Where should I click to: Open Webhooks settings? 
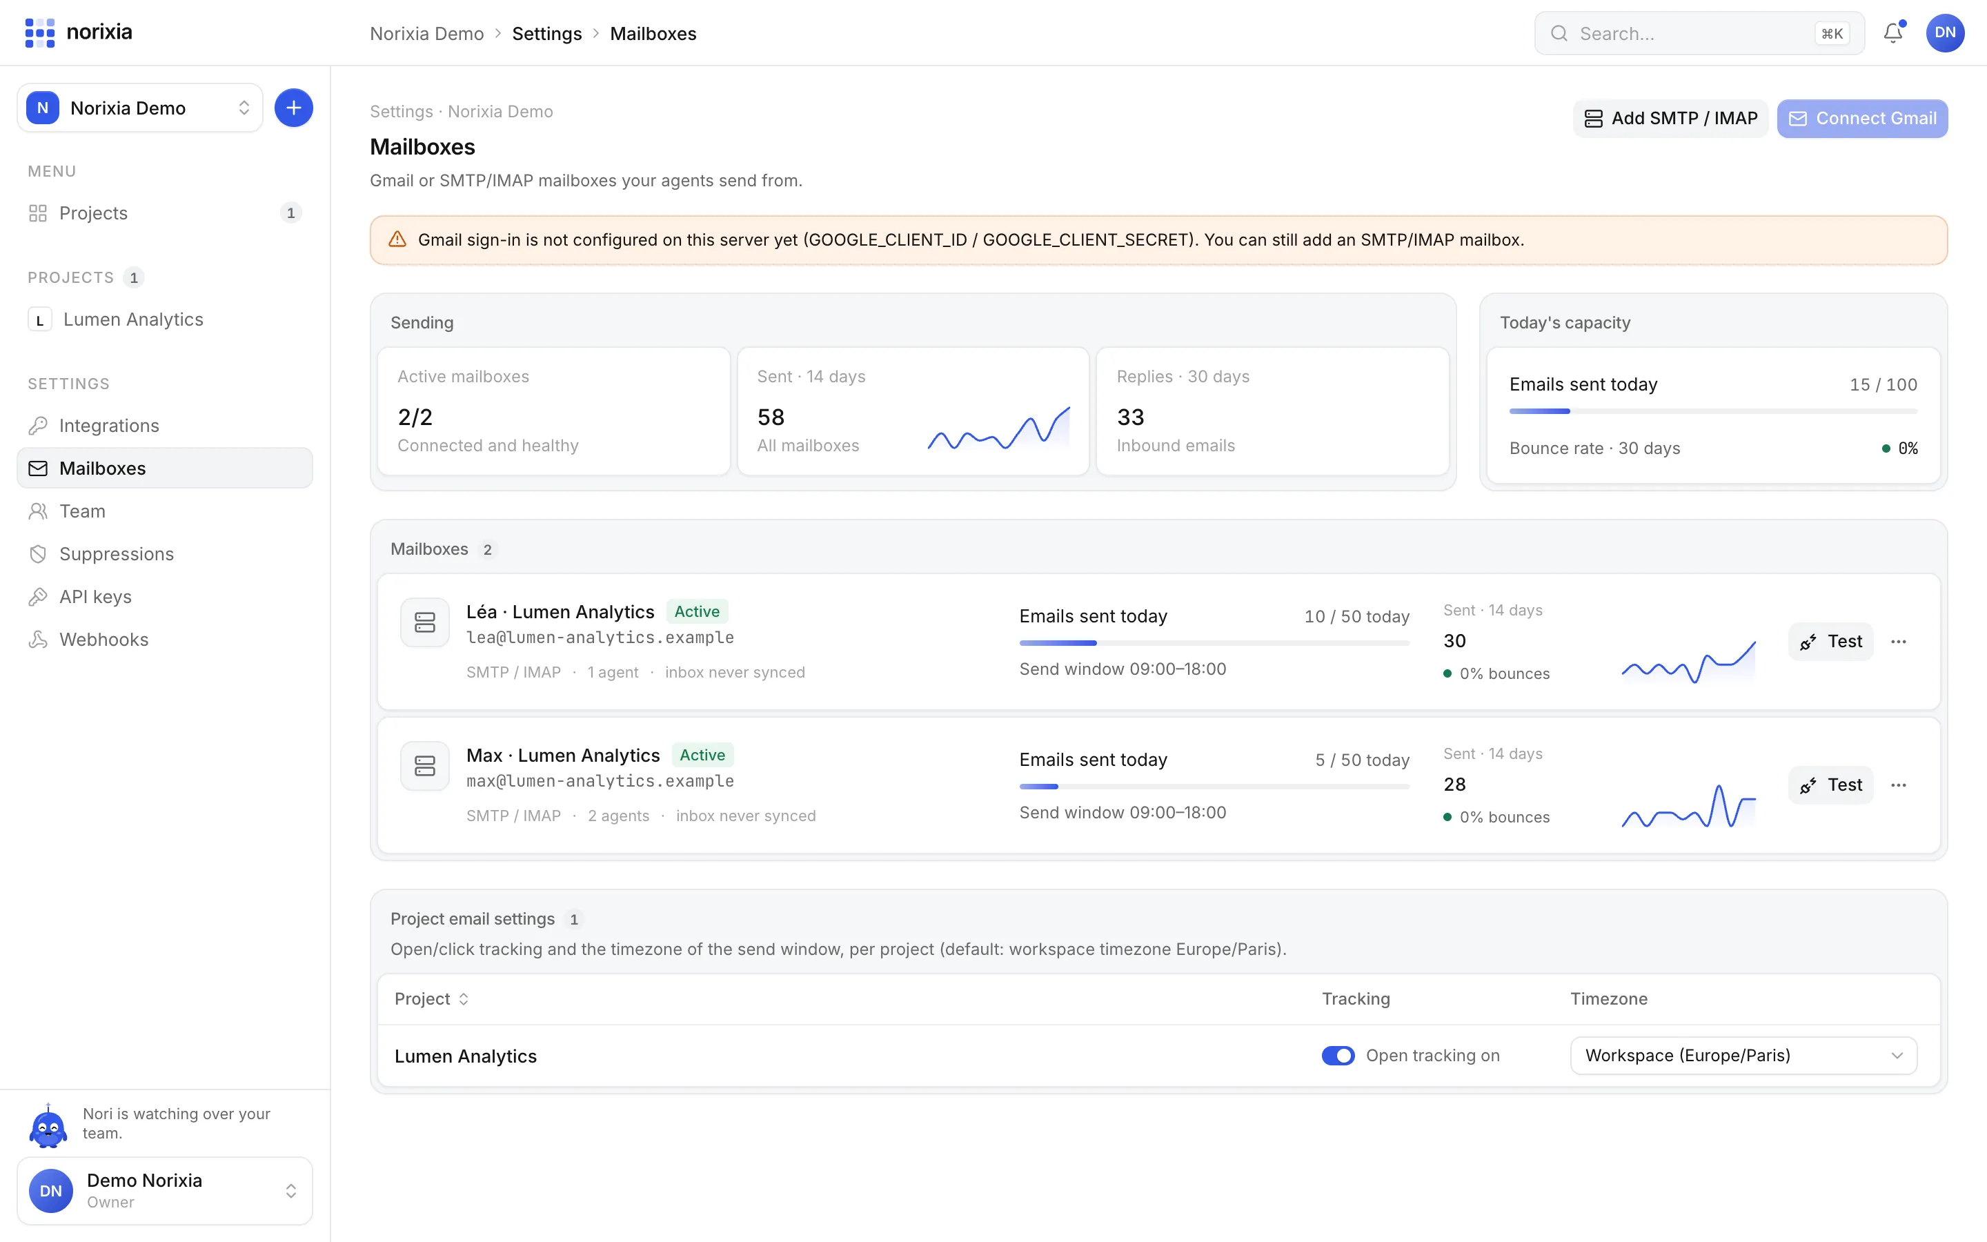(x=164, y=639)
